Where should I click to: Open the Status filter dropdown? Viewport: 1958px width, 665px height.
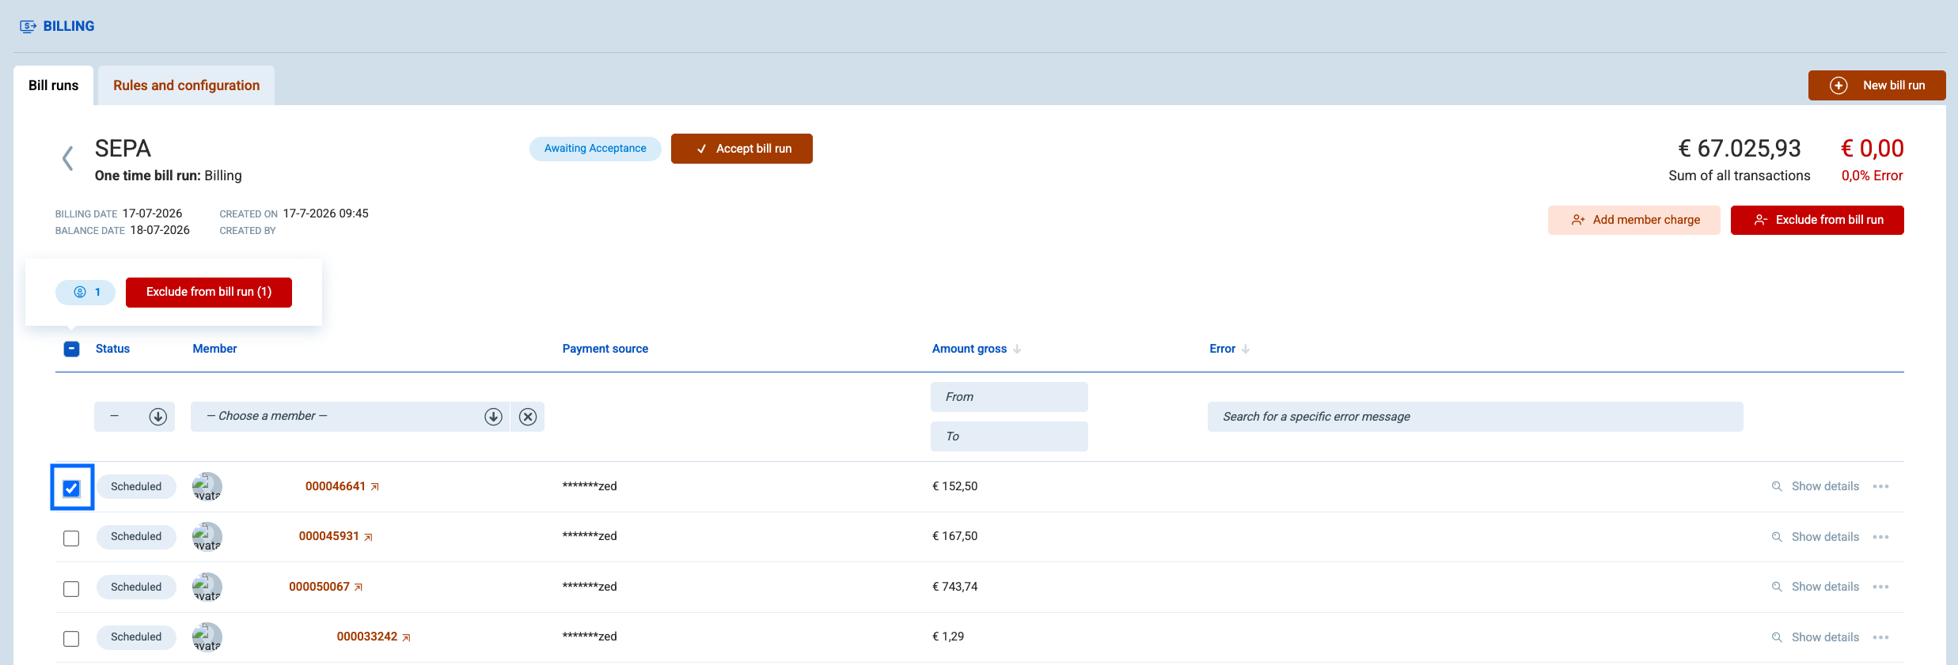(135, 417)
